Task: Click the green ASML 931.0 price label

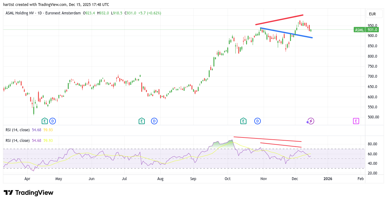Action: 366,30
